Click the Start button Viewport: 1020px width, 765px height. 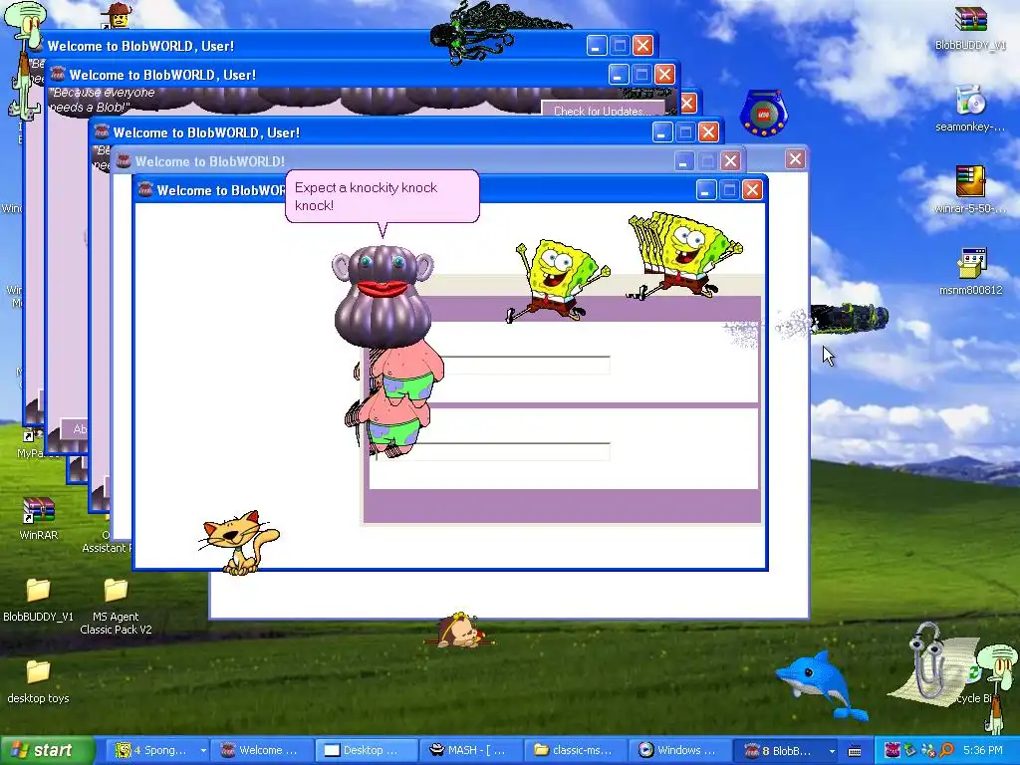[46, 751]
